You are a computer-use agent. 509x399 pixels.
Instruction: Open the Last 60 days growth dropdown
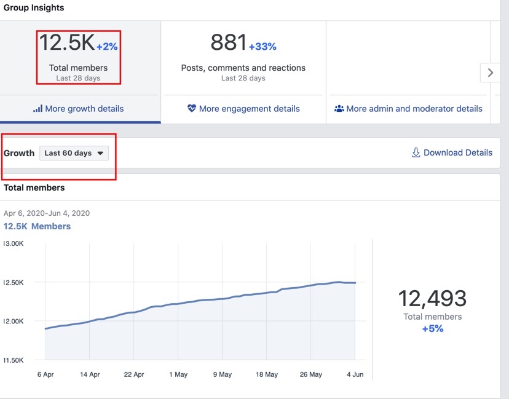(74, 153)
